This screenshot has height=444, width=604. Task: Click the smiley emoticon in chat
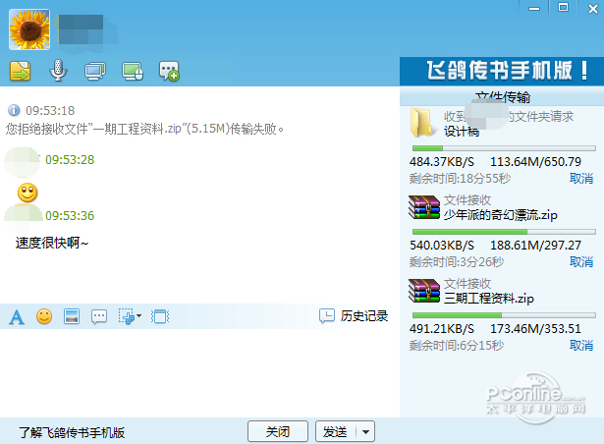click(x=27, y=193)
